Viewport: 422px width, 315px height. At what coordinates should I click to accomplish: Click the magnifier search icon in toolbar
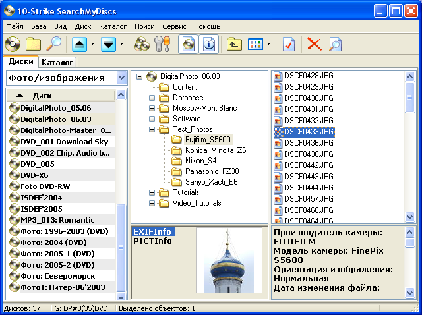pyautogui.click(x=53, y=44)
